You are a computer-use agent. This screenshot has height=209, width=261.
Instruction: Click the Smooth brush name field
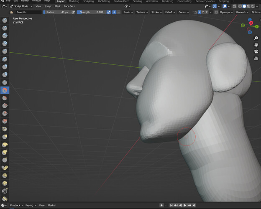point(28,12)
